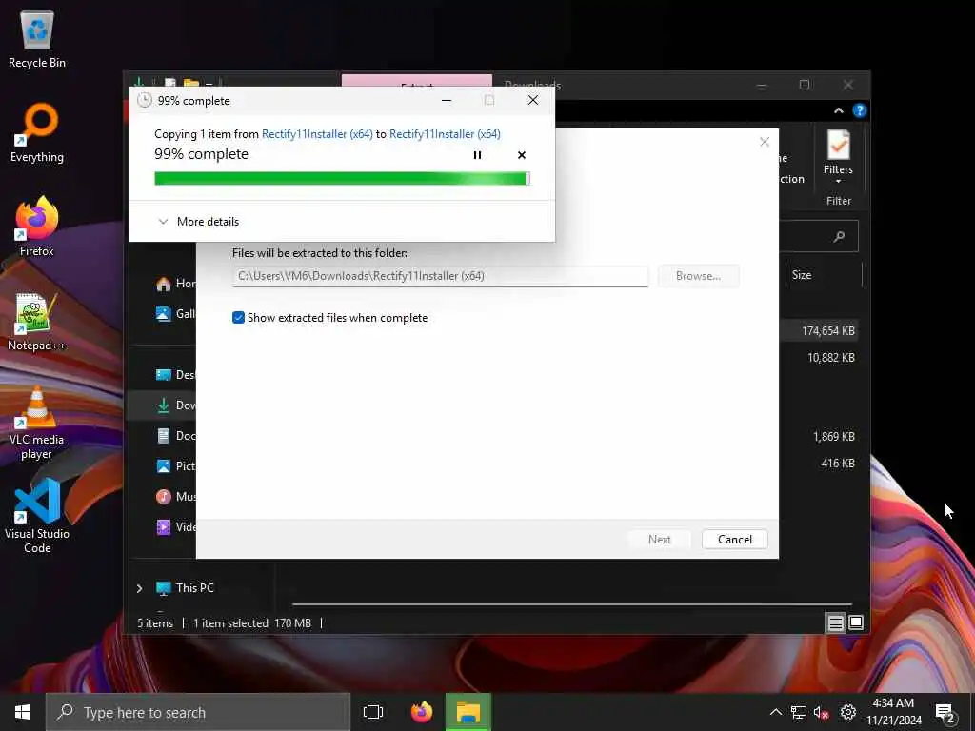
Task: Close the extract wizard with its X
Action: (x=765, y=142)
